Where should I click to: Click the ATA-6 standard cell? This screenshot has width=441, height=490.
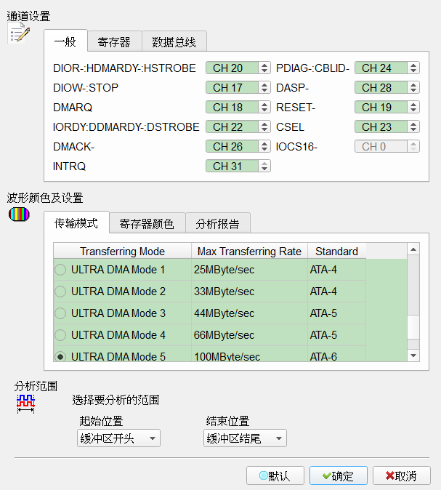[336, 354]
